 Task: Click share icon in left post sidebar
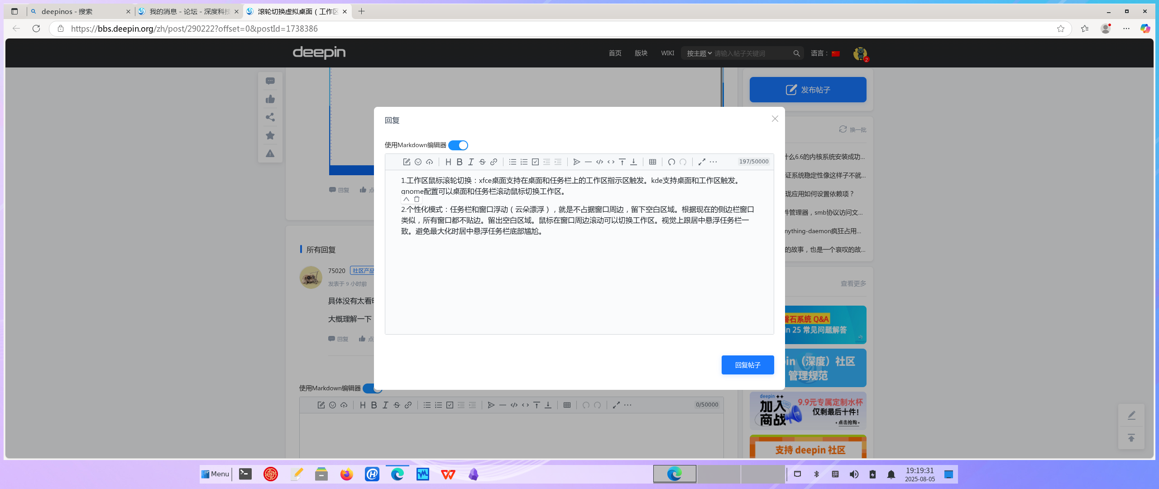point(270,117)
